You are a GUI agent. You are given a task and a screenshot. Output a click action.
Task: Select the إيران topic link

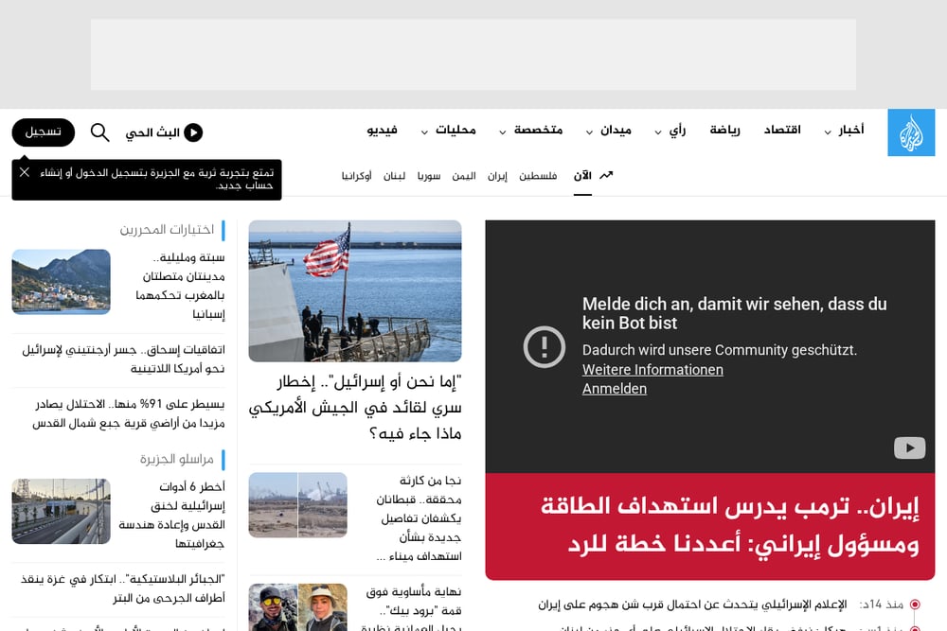point(497,176)
